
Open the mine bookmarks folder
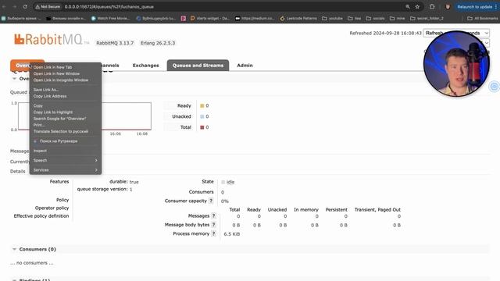[398, 19]
